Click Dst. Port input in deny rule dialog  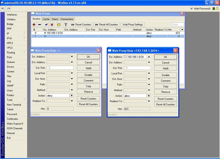tap(62, 68)
